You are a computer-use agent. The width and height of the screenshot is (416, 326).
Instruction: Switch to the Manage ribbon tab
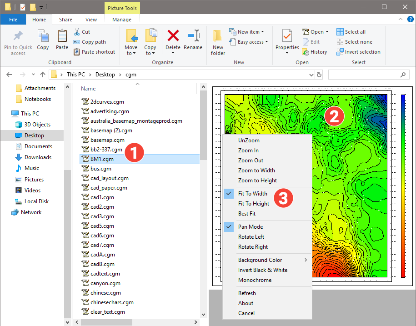point(122,20)
